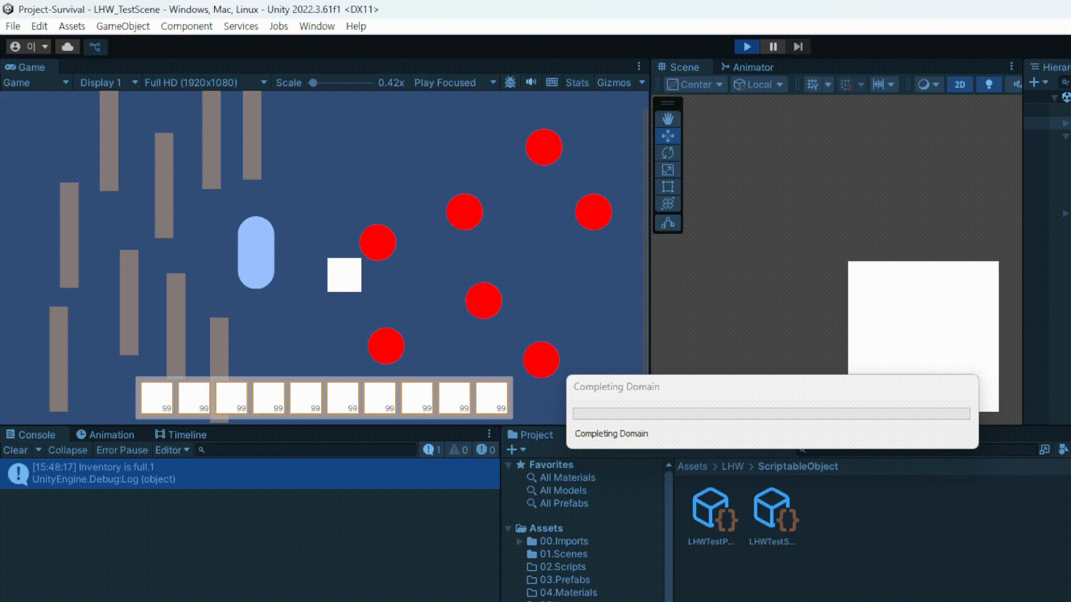Click the cloud services icon
Viewport: 1071px width, 602px height.
point(67,47)
